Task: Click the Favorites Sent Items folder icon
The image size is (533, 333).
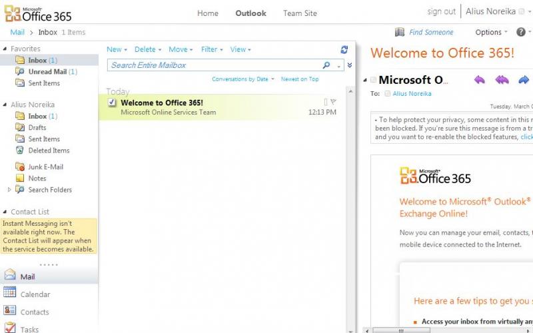Action: (x=20, y=83)
